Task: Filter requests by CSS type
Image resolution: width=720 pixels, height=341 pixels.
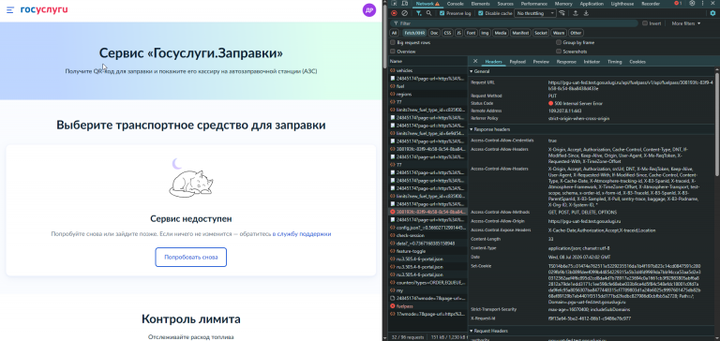Action: pos(447,33)
